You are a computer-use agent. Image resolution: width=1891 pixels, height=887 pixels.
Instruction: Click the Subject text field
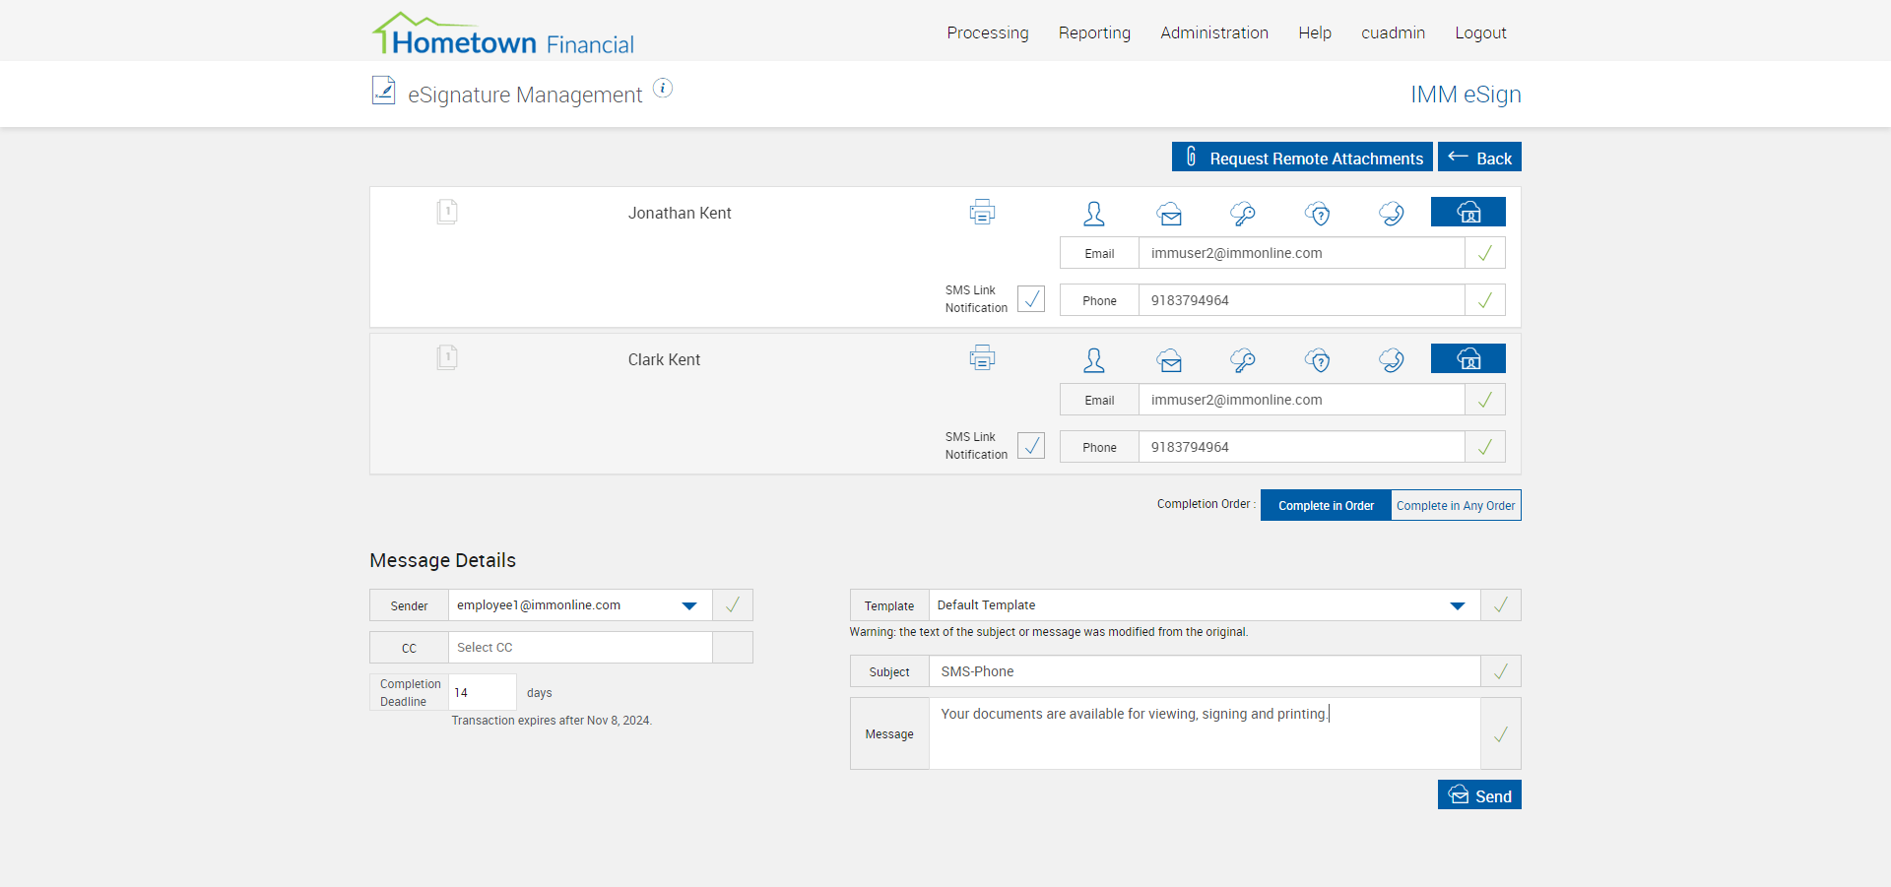(x=1204, y=671)
